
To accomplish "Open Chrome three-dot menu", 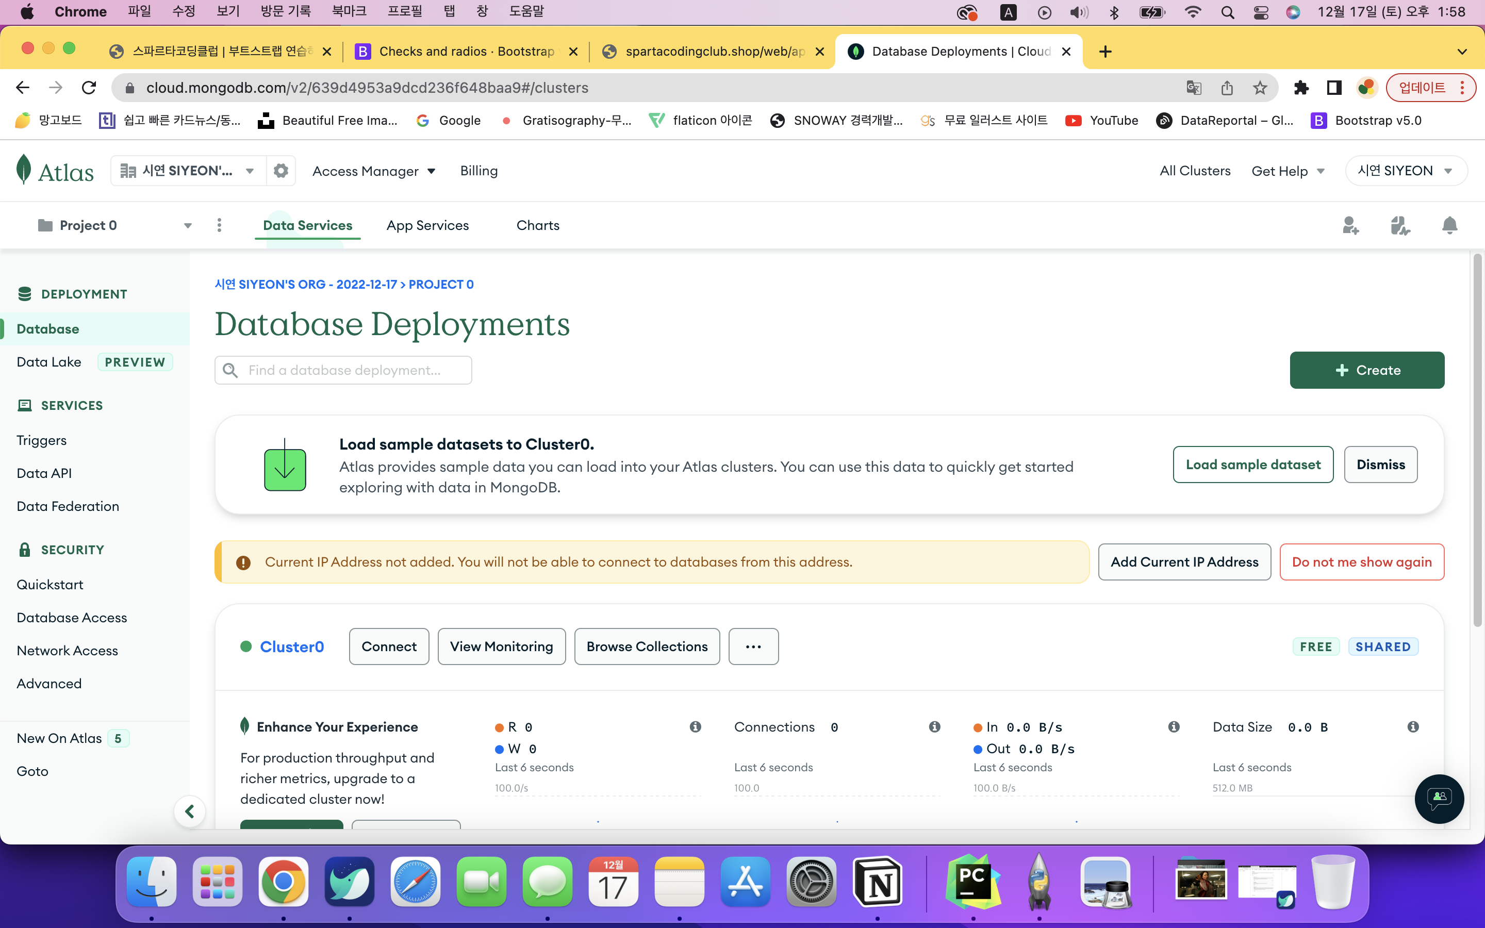I will click(x=1463, y=88).
